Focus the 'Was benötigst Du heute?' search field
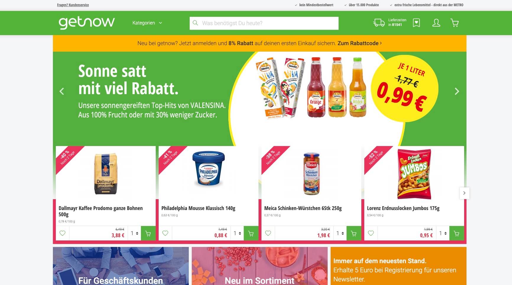The height and width of the screenshot is (285, 512). [264, 23]
